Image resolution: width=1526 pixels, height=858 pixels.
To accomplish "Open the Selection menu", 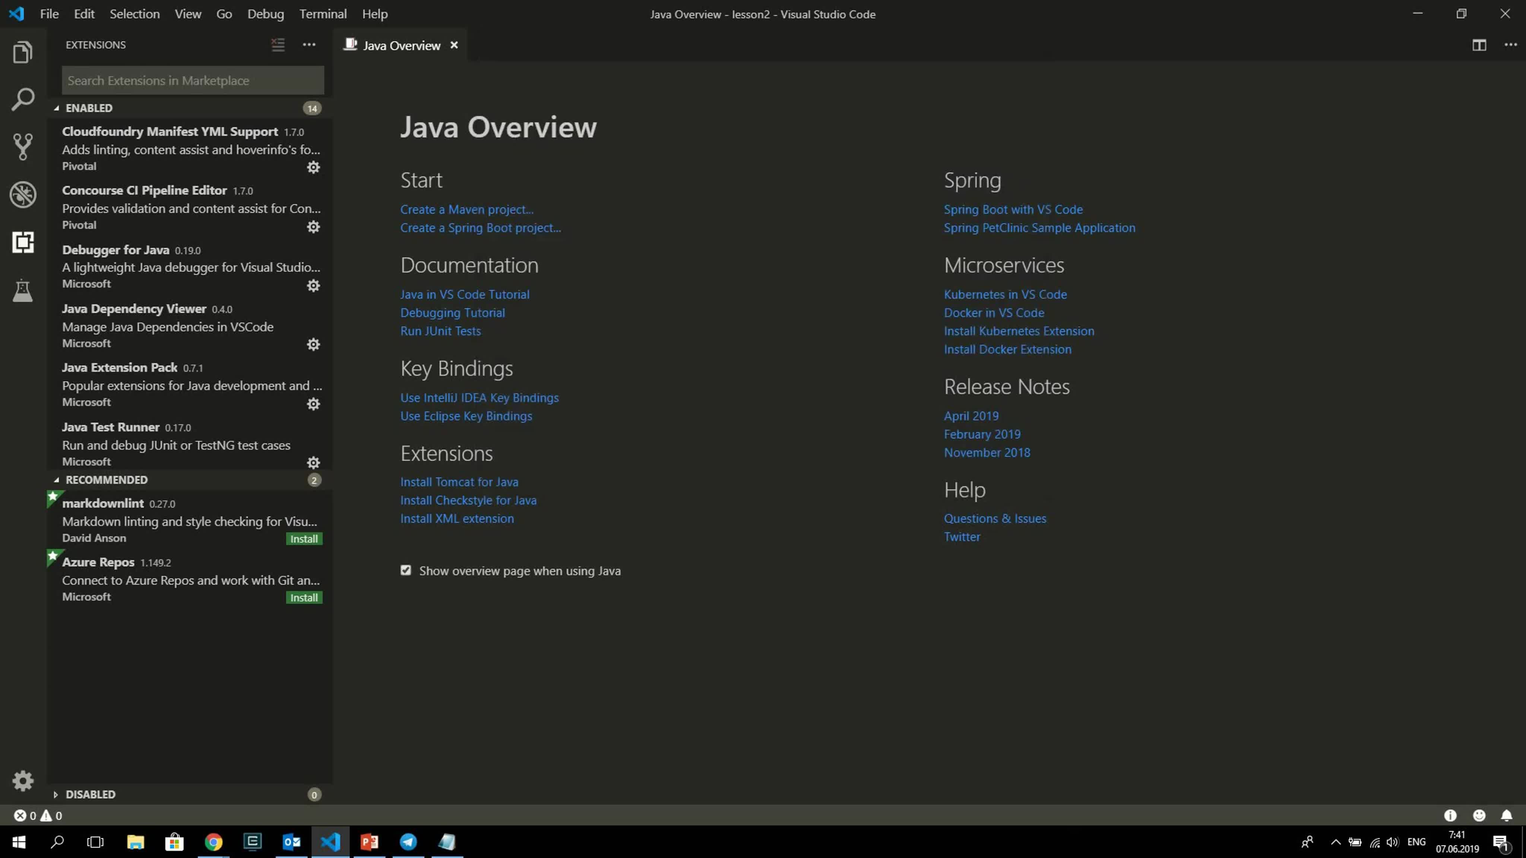I will click(x=134, y=14).
